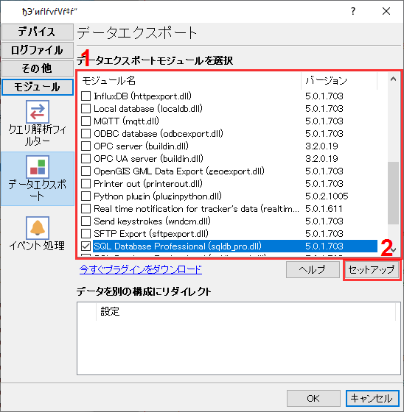The width and height of the screenshot is (404, 412).
Task: Select the Printer out (printerout.dll) row text
Action: [148, 184]
